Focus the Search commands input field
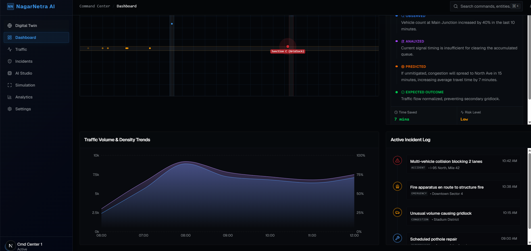Image resolution: width=531 pixels, height=251 pixels. (486, 6)
